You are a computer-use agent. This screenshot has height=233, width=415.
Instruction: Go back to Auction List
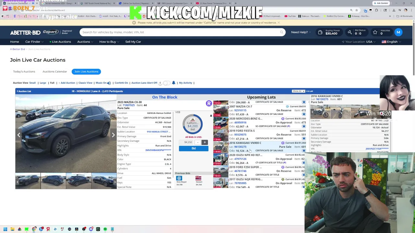click(x=24, y=91)
